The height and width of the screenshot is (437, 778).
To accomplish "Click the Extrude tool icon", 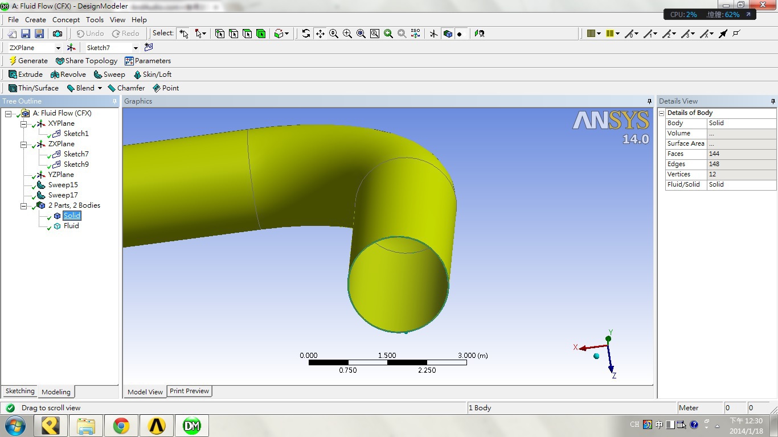I will click(x=13, y=75).
